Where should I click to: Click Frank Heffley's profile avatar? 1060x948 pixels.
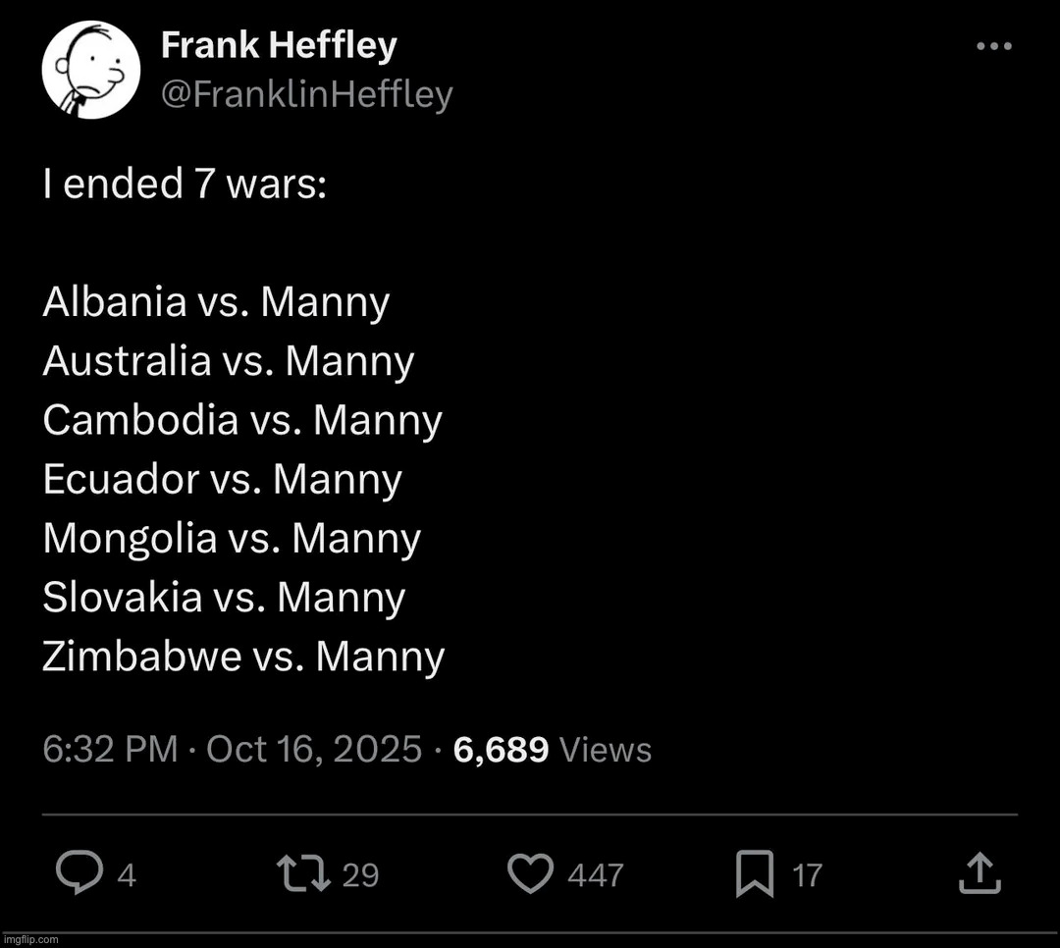(91, 71)
